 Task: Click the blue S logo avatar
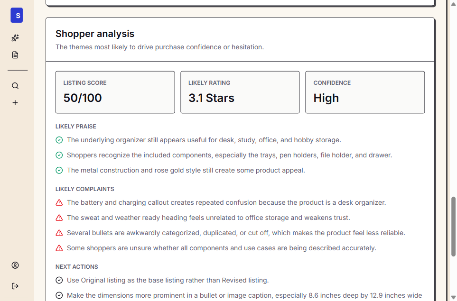click(17, 15)
